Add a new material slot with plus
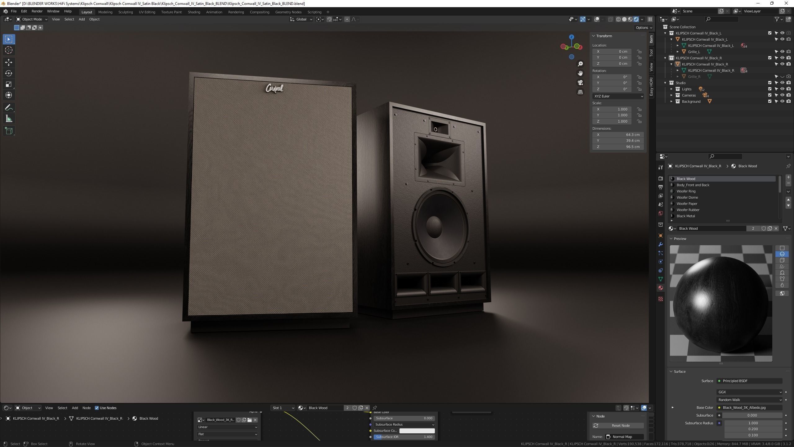Image resolution: width=794 pixels, height=447 pixels. (788, 177)
